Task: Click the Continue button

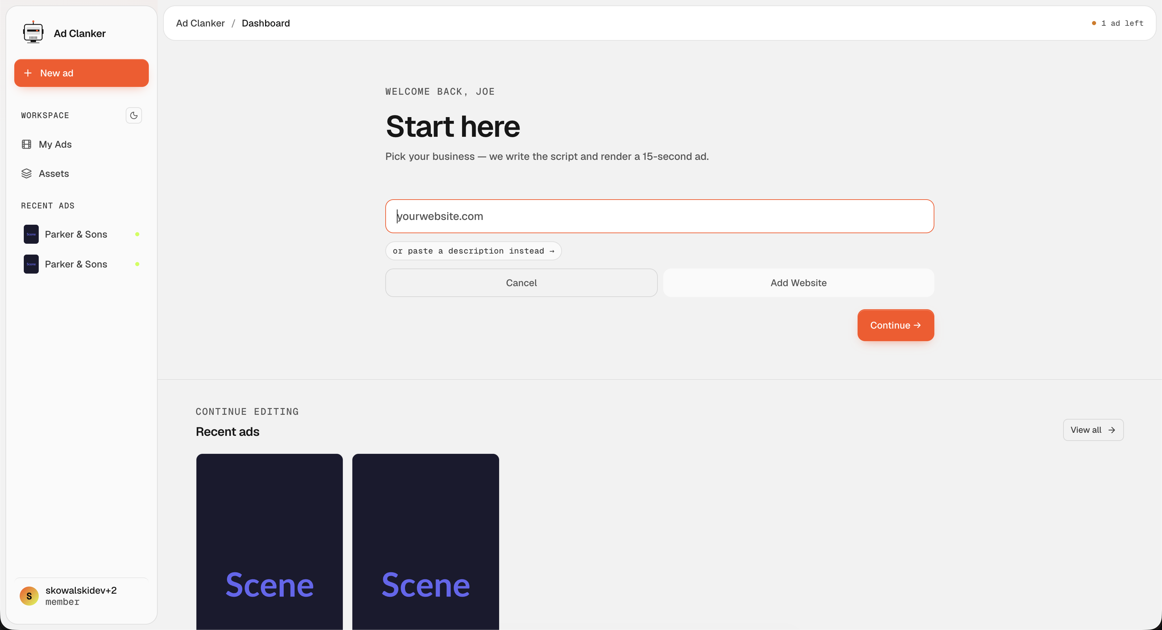Action: pyautogui.click(x=895, y=326)
